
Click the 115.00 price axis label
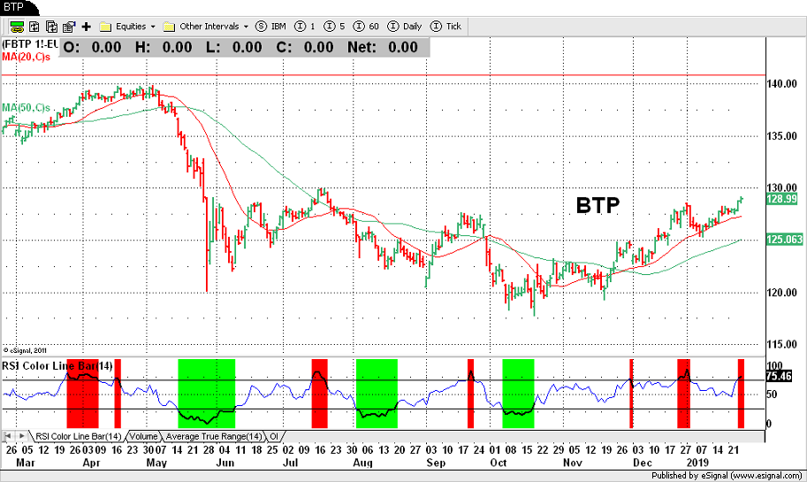coord(781,344)
